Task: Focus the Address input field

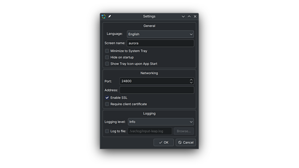Action: tap(157, 90)
